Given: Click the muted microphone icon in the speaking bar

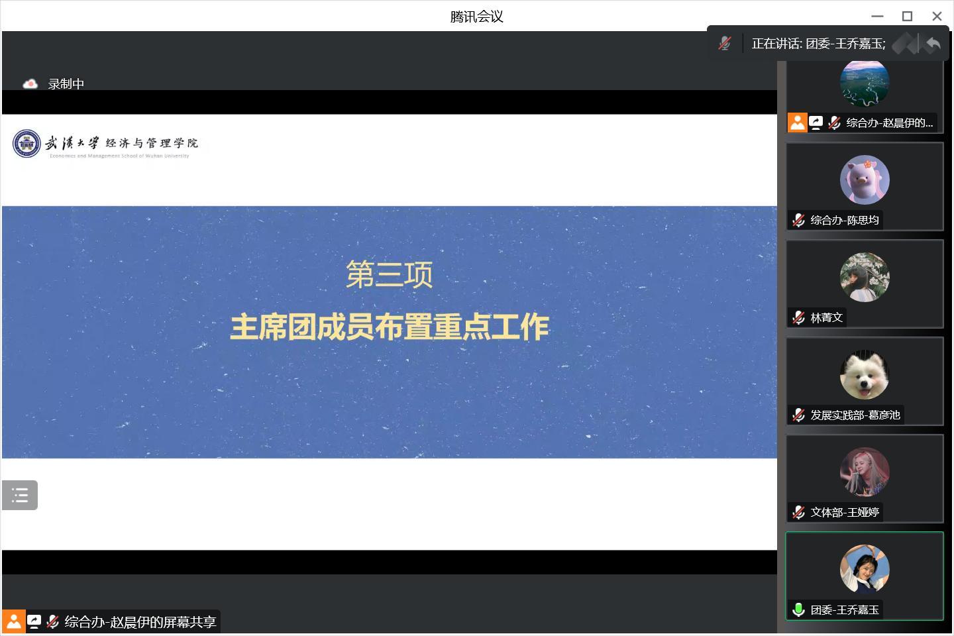Looking at the screenshot, I should pyautogui.click(x=725, y=44).
